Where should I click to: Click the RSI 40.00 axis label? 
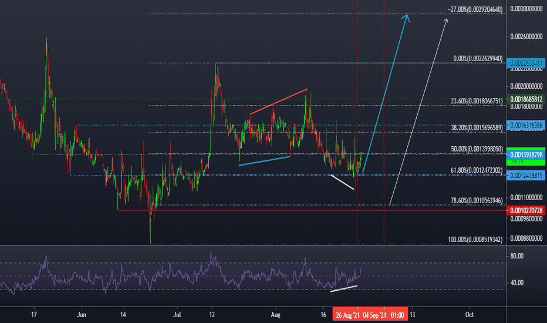point(516,282)
